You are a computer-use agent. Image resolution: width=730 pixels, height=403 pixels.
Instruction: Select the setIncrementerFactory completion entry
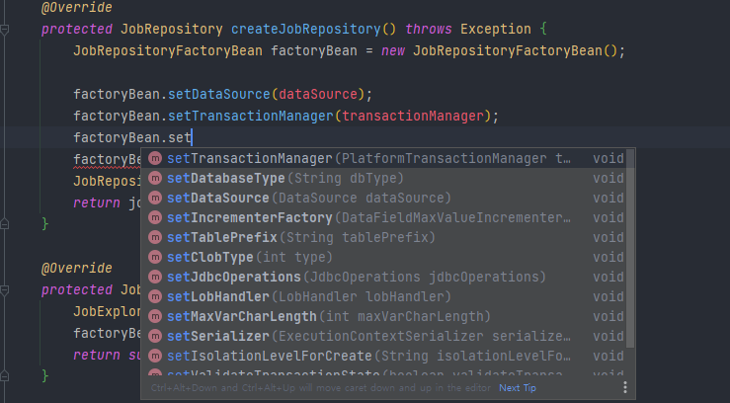[383, 217]
